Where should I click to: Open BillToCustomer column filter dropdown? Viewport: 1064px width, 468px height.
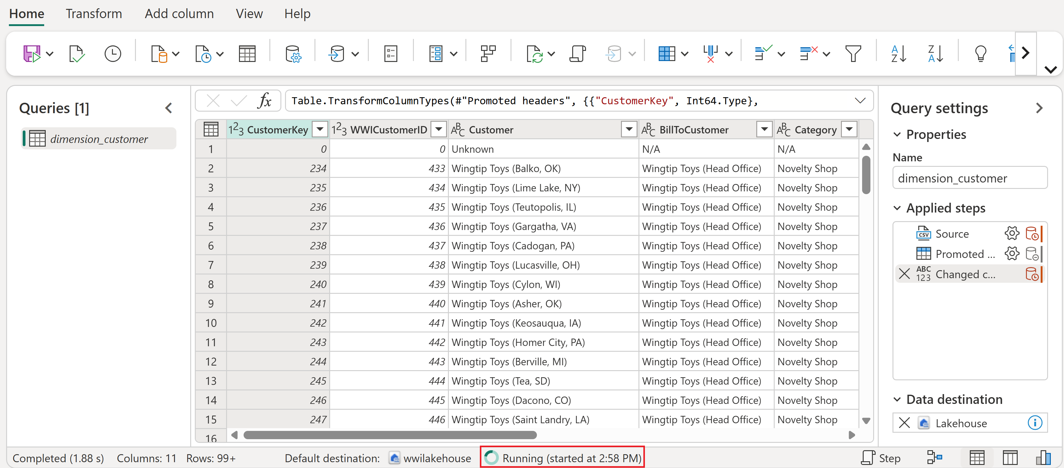tap(765, 129)
